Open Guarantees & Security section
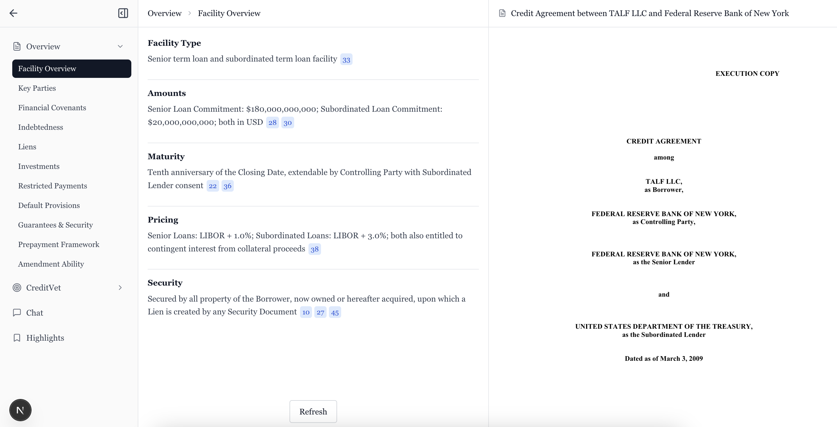 (x=55, y=225)
